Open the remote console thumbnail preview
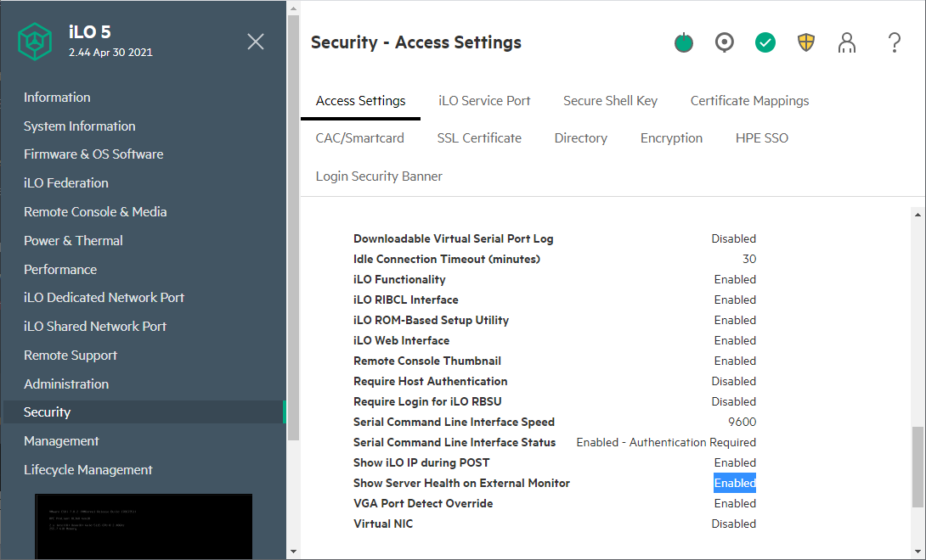 pos(144,526)
